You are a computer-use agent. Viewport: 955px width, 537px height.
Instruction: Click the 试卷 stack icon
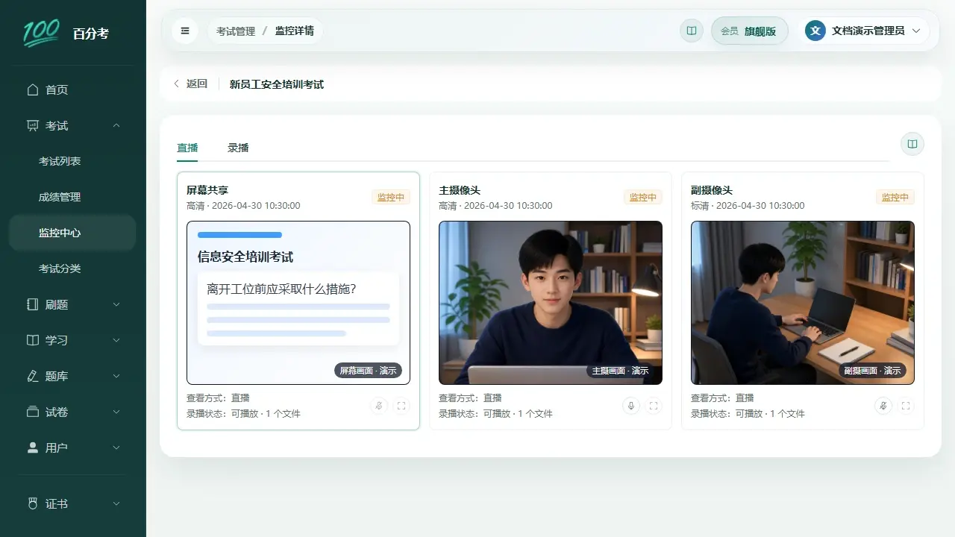(32, 412)
